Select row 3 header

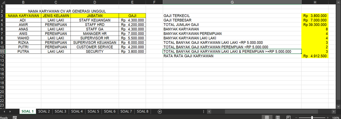pos(2,15)
